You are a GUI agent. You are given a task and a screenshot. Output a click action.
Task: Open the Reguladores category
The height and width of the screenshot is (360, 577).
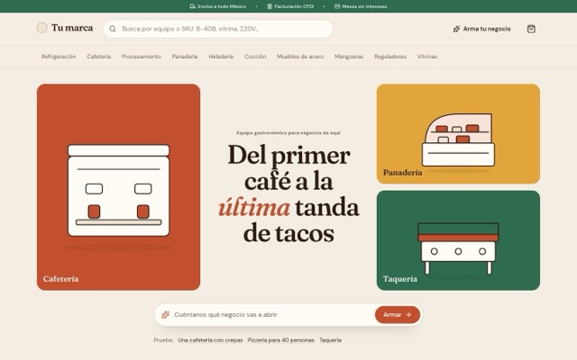(390, 56)
